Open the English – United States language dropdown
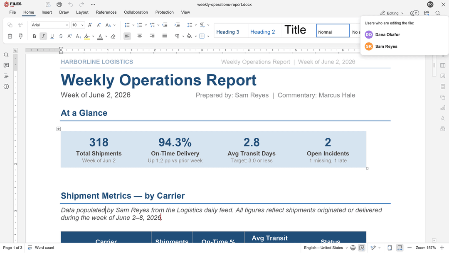 [x=326, y=248]
